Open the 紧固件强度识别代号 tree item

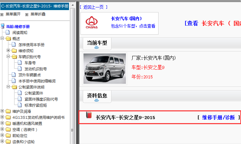pos(41,99)
